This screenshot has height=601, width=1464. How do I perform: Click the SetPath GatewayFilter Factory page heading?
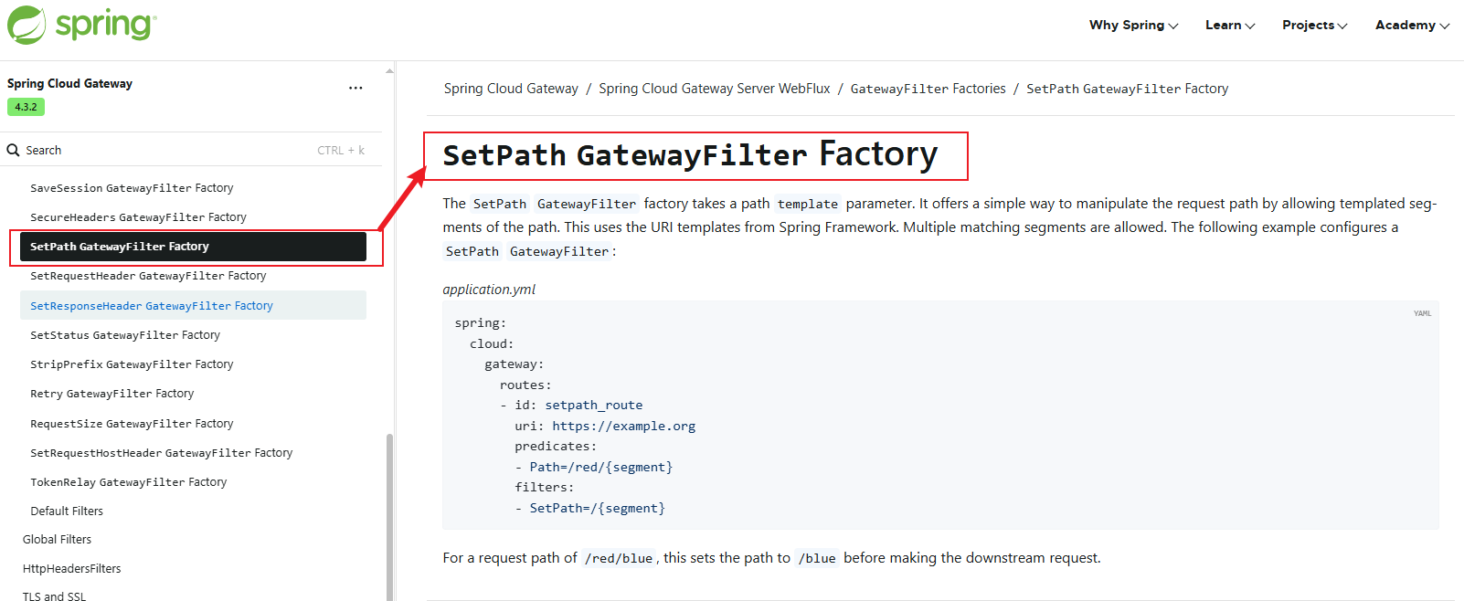(x=690, y=154)
